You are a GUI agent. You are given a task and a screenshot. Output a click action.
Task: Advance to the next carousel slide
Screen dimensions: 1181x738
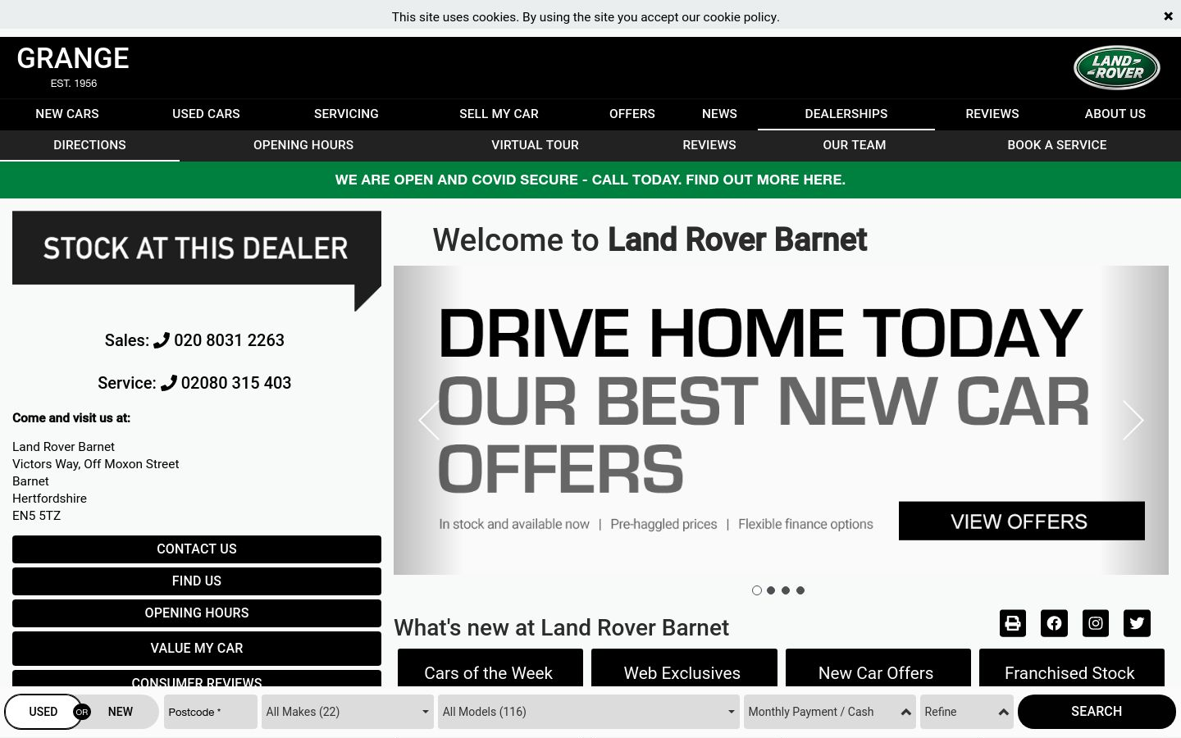click(1133, 420)
